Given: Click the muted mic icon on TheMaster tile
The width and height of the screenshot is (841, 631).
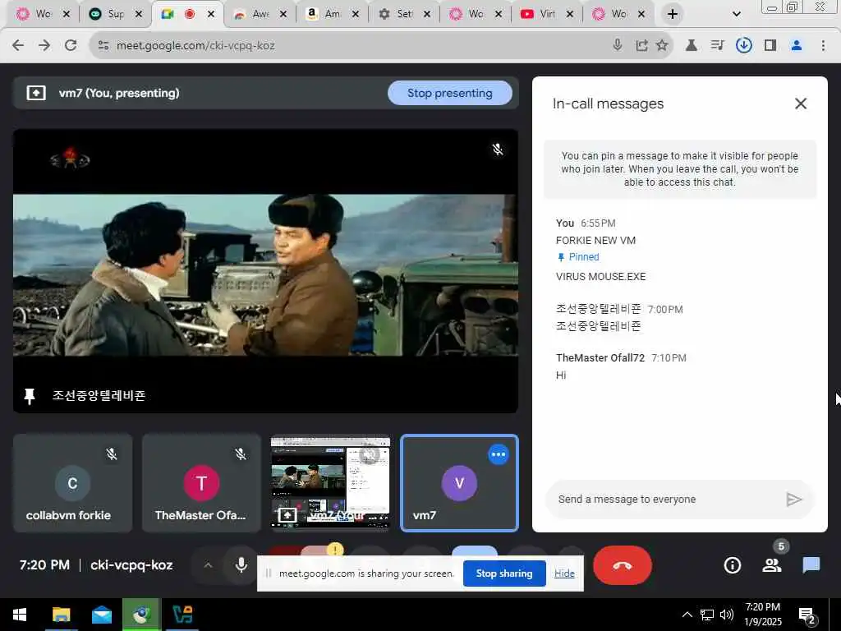Looking at the screenshot, I should pos(241,454).
